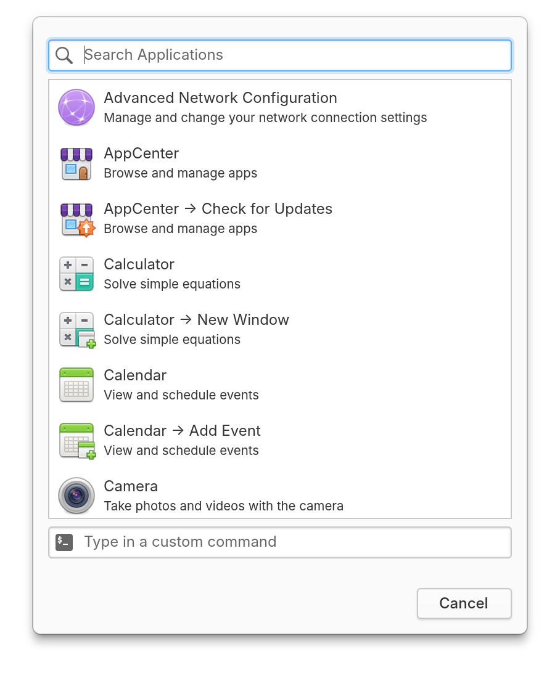This screenshot has height=683, width=560.
Task: Select 'AppCenter → Check for Updates' title
Action: [218, 209]
